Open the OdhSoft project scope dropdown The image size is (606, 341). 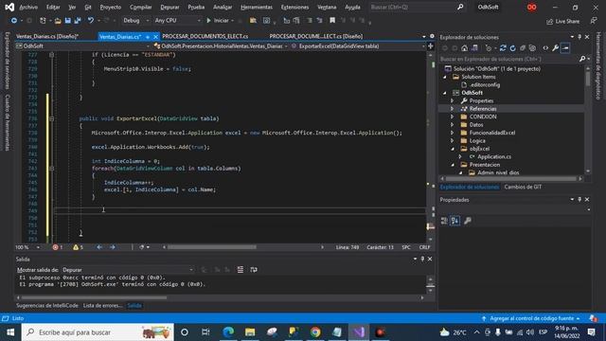pos(83,46)
